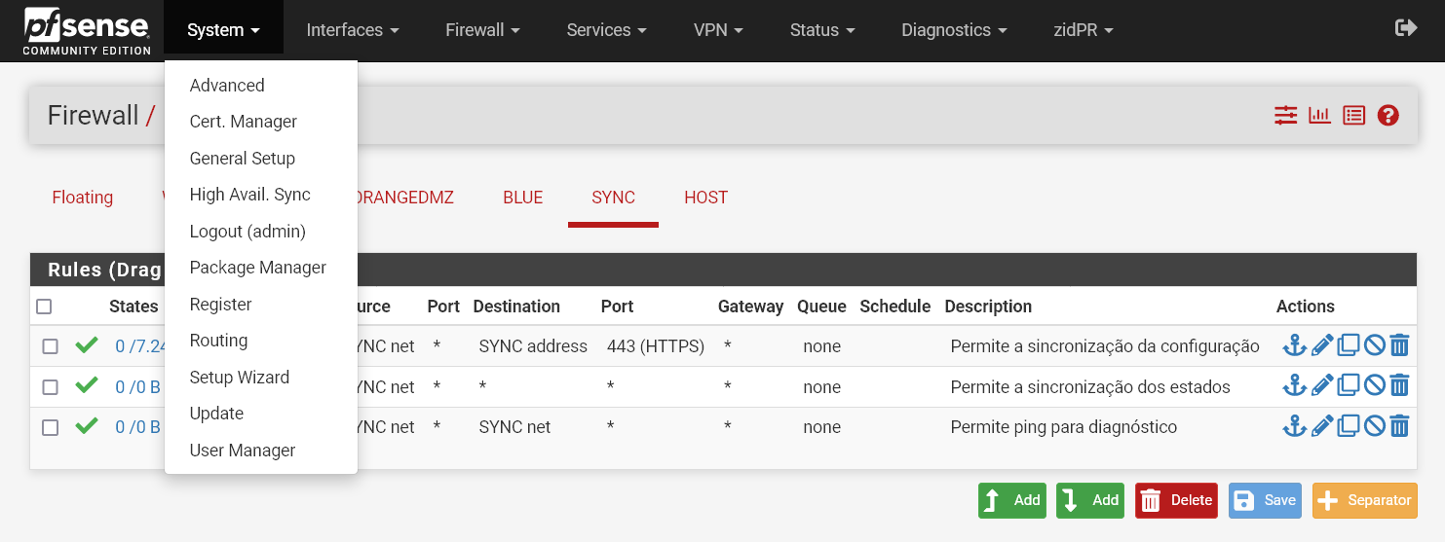Expand the Interfaces dropdown menu
The width and height of the screenshot is (1445, 542).
353,30
